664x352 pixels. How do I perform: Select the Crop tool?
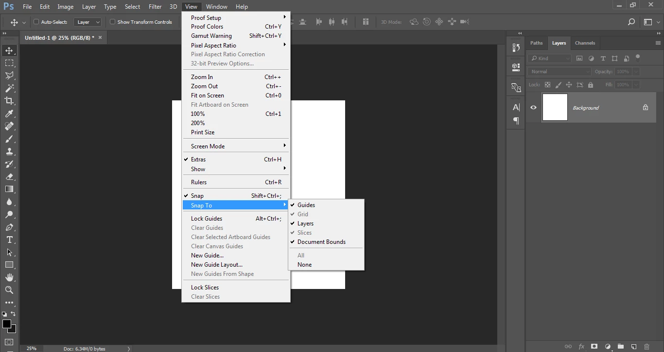(9, 101)
